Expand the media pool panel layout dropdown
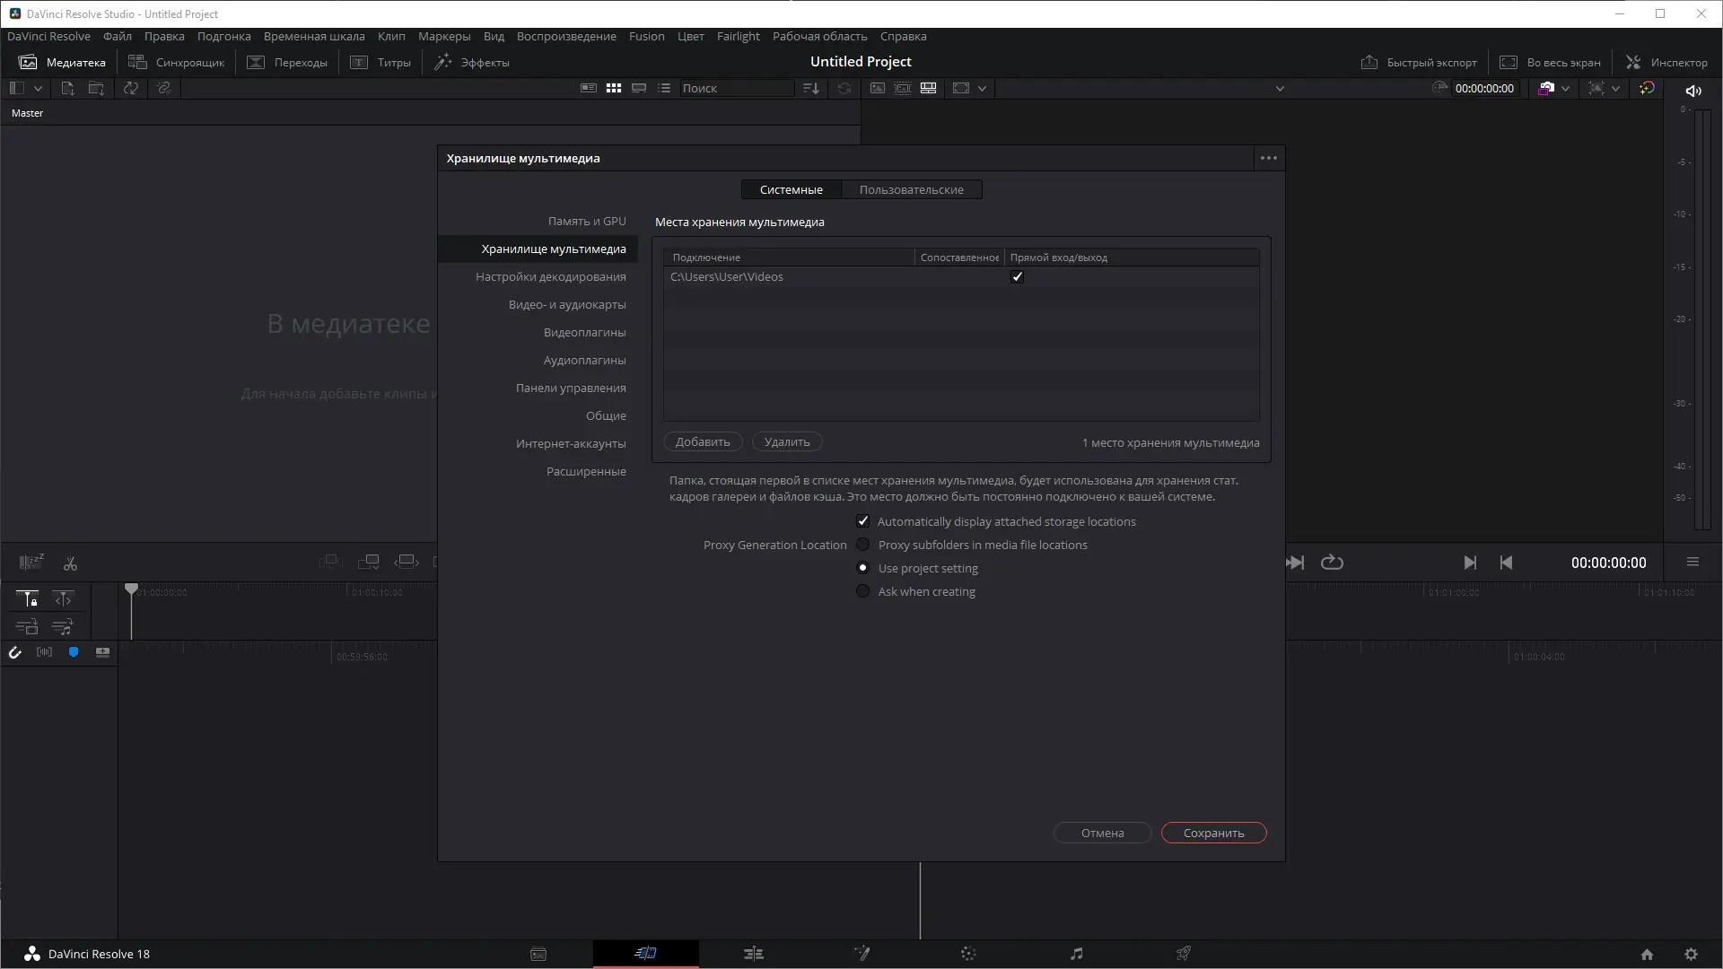Screen dimensions: 1723x969 [38, 89]
